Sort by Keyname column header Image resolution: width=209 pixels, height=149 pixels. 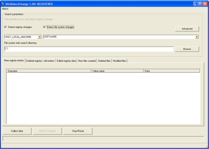click(49, 71)
